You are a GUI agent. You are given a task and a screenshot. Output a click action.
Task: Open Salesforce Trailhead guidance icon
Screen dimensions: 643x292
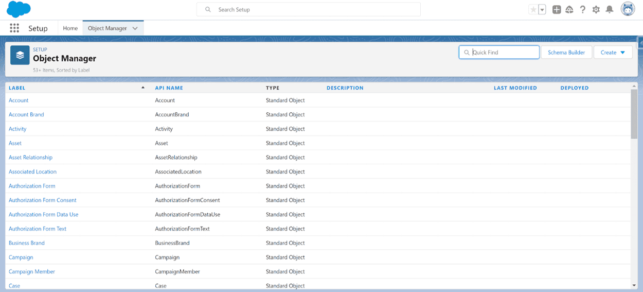(x=569, y=9)
